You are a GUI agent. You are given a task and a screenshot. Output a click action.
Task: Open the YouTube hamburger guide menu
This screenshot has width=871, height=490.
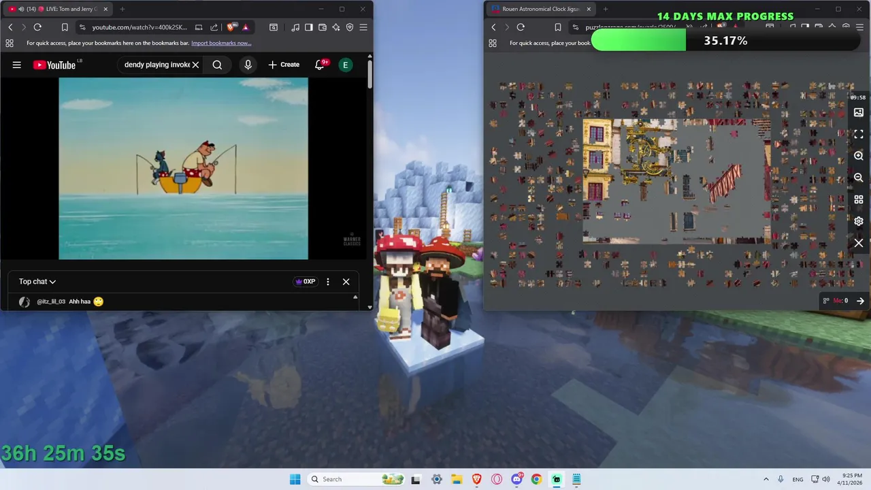17,65
